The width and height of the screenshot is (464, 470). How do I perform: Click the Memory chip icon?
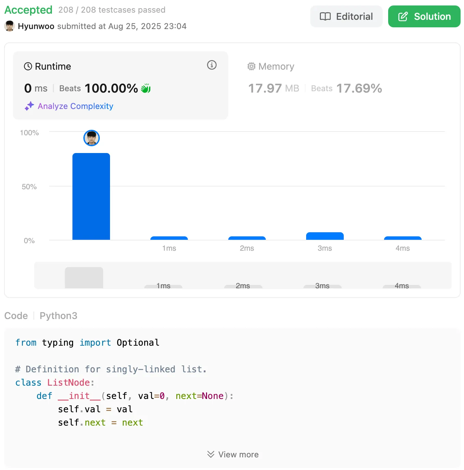click(251, 66)
